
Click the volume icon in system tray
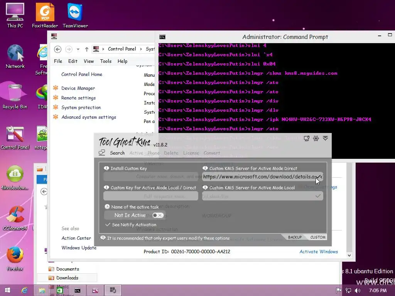[358, 291]
